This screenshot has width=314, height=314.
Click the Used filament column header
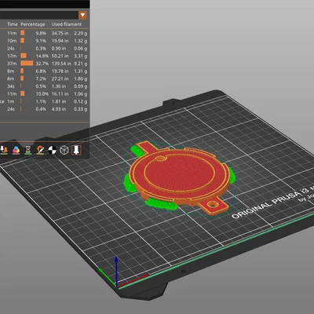tap(67, 24)
